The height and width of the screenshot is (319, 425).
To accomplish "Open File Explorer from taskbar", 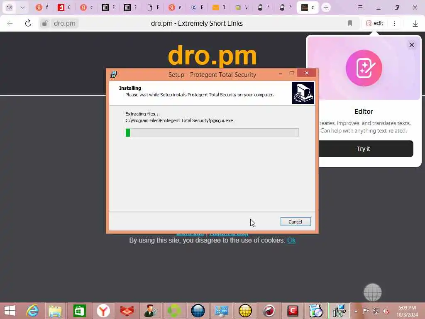I will (55, 311).
